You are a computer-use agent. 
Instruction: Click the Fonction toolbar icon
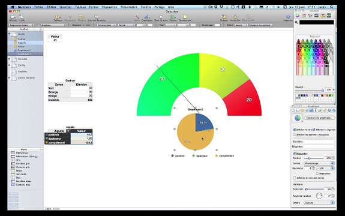pos(82,18)
